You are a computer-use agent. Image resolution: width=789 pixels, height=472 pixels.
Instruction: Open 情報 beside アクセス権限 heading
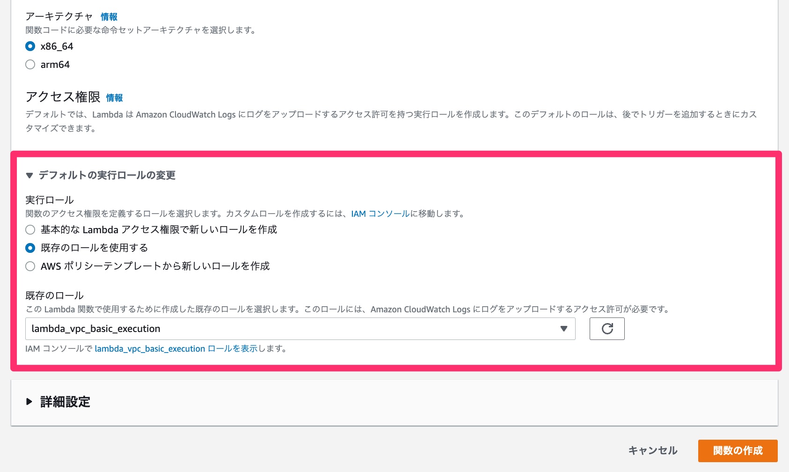click(115, 98)
